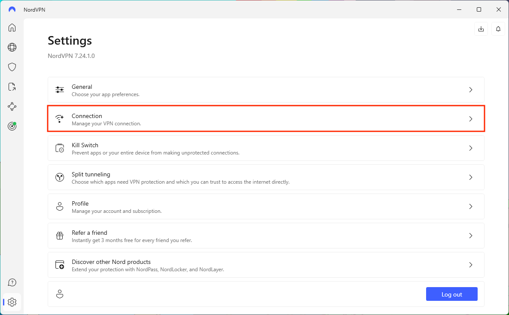Click the NordVPN logo in title bar
This screenshot has width=509, height=315.
tap(12, 9)
